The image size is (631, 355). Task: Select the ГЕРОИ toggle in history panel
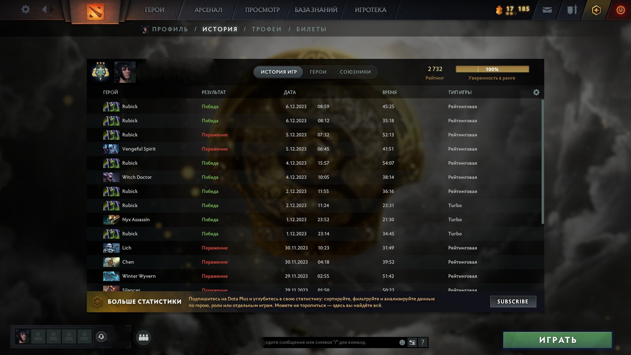tap(318, 72)
